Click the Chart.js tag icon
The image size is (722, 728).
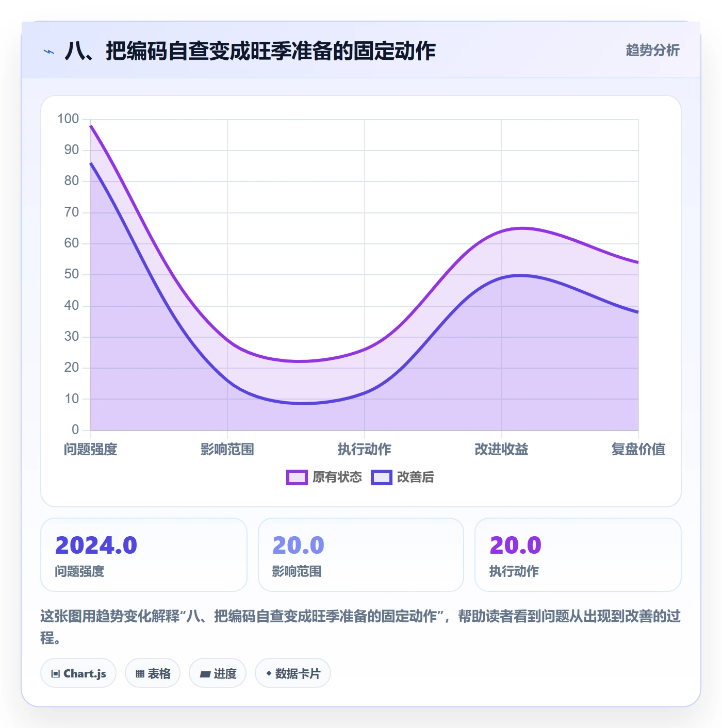pos(56,674)
